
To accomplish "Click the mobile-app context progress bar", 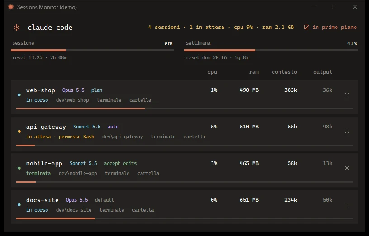I will [x=184, y=182].
